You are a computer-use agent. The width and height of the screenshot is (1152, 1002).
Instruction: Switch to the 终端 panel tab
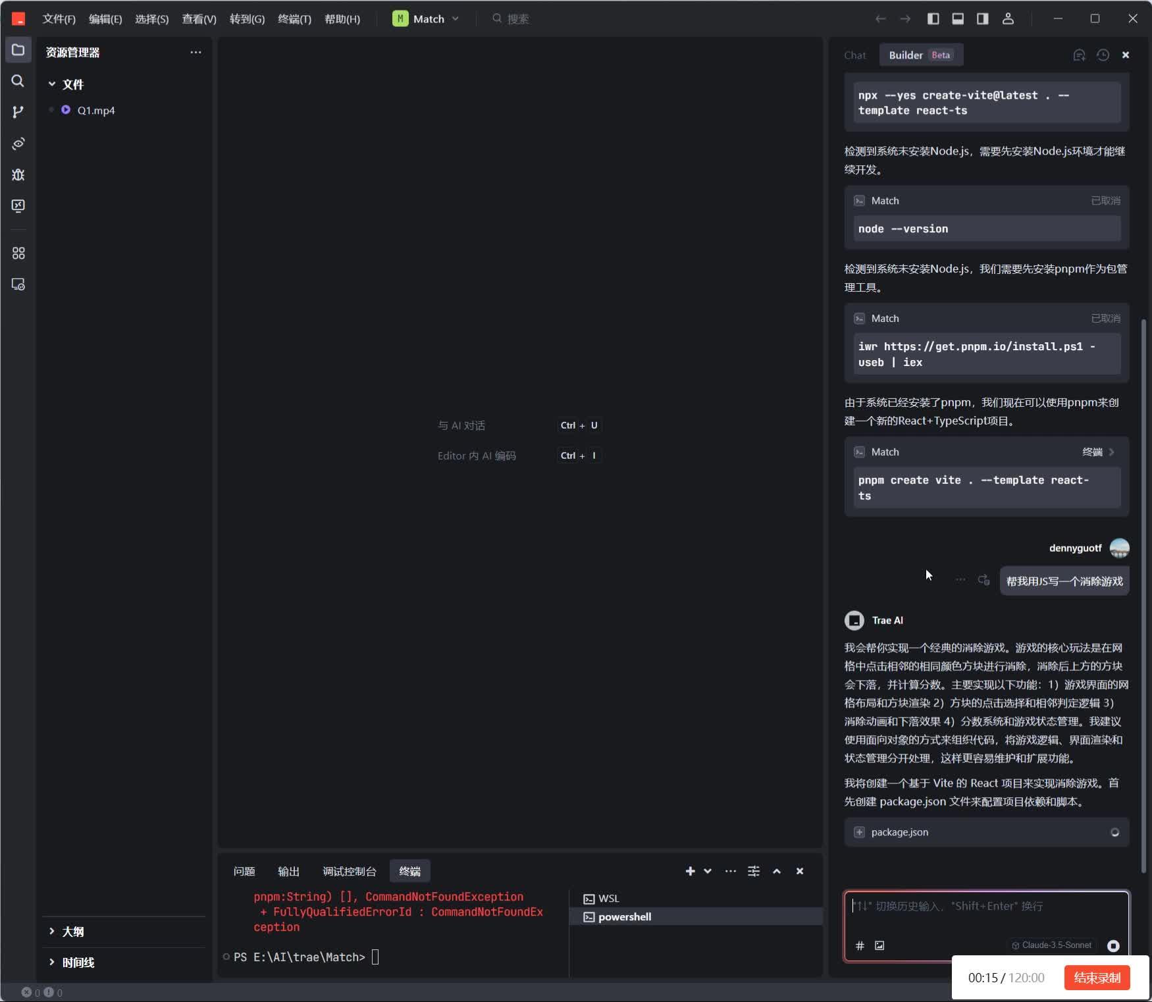(410, 870)
